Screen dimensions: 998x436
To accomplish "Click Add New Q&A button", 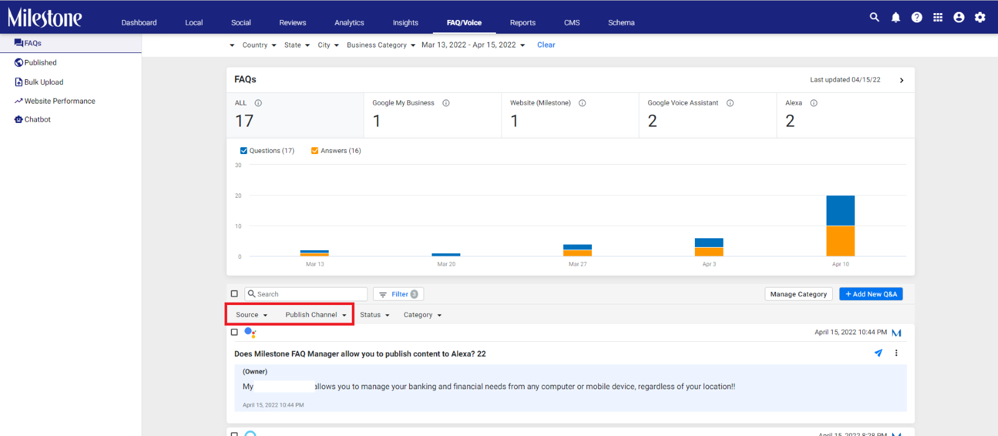I will pos(871,294).
